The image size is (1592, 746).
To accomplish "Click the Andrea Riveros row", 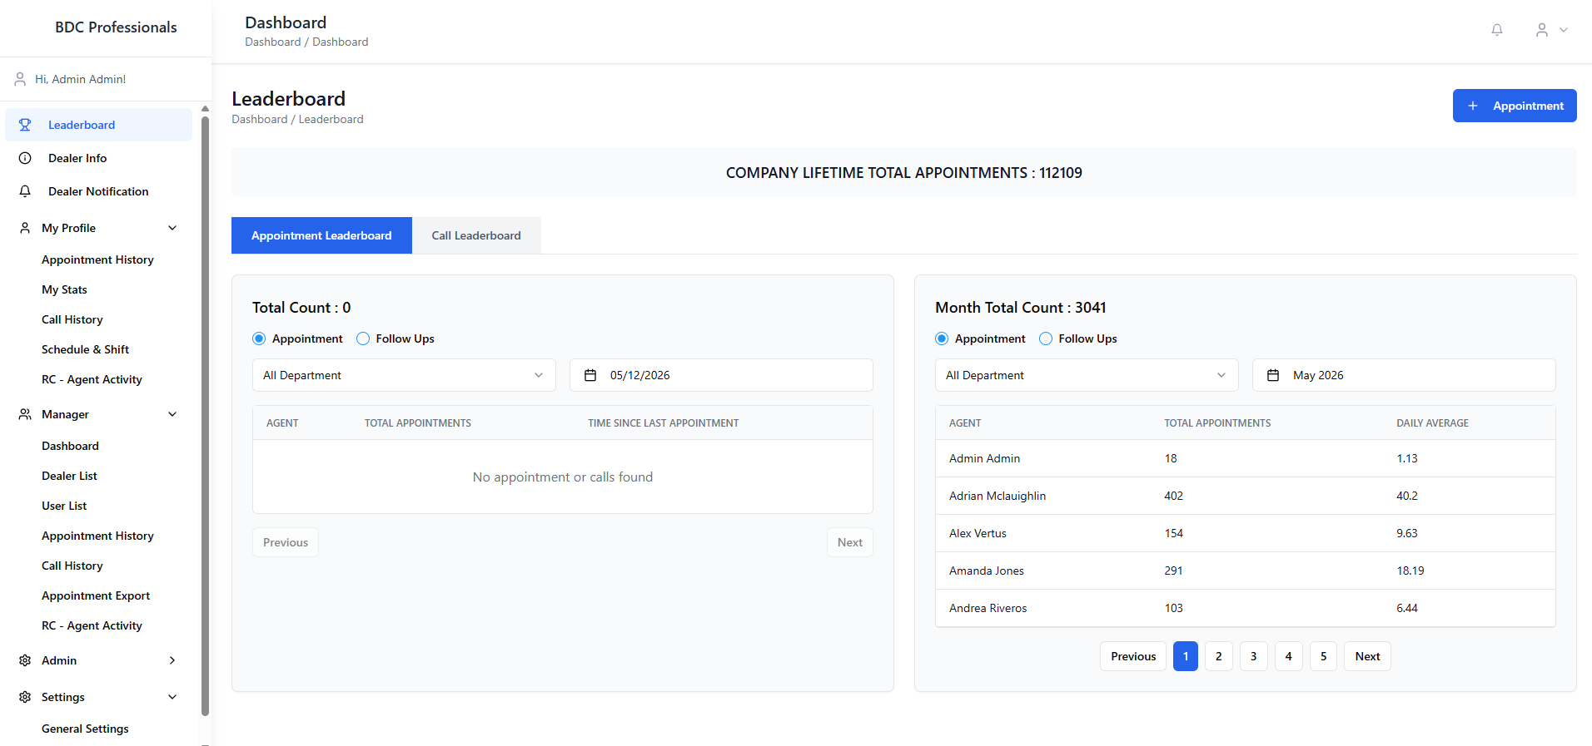I will tap(1246, 608).
